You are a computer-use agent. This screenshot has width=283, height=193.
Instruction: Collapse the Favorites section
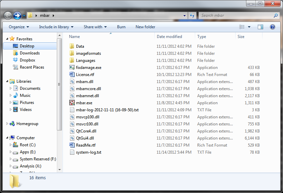7,39
